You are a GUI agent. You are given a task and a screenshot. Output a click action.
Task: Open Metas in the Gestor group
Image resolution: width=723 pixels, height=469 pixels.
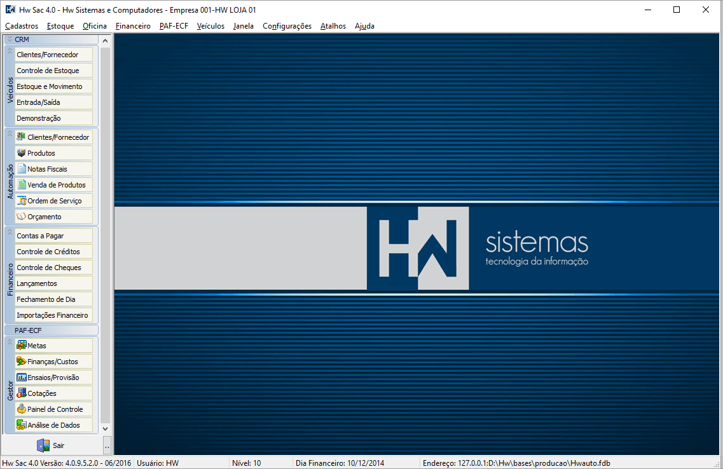(x=53, y=346)
